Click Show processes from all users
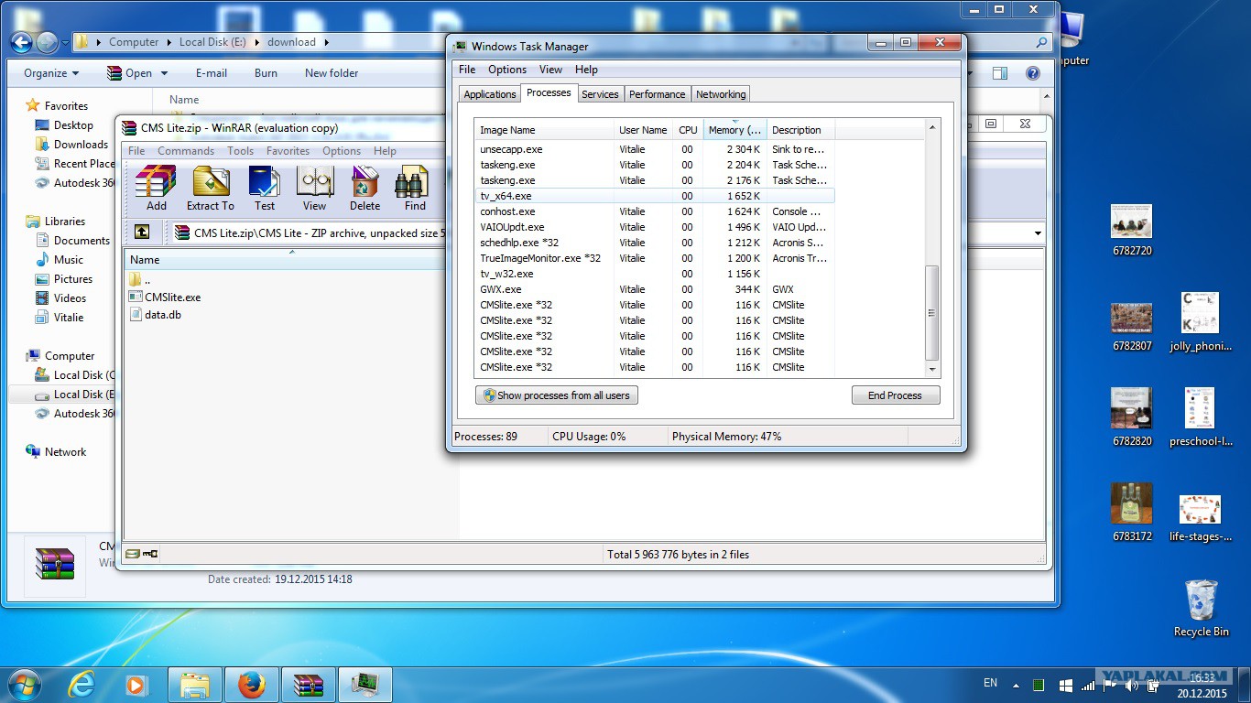Image resolution: width=1251 pixels, height=703 pixels. [557, 395]
